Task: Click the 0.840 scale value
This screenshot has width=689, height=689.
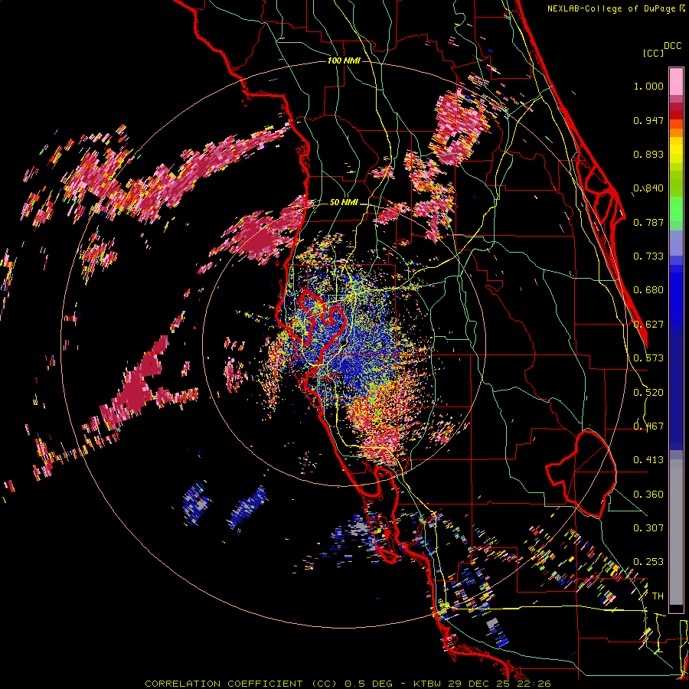Action: (648, 188)
